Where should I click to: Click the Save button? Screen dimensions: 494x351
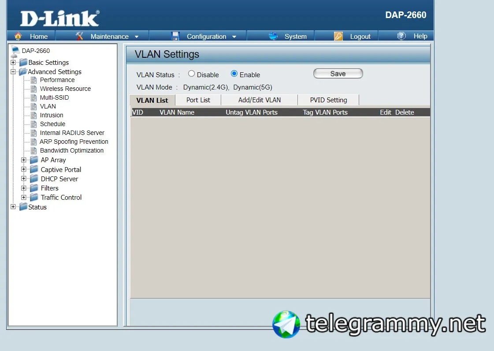tap(338, 74)
